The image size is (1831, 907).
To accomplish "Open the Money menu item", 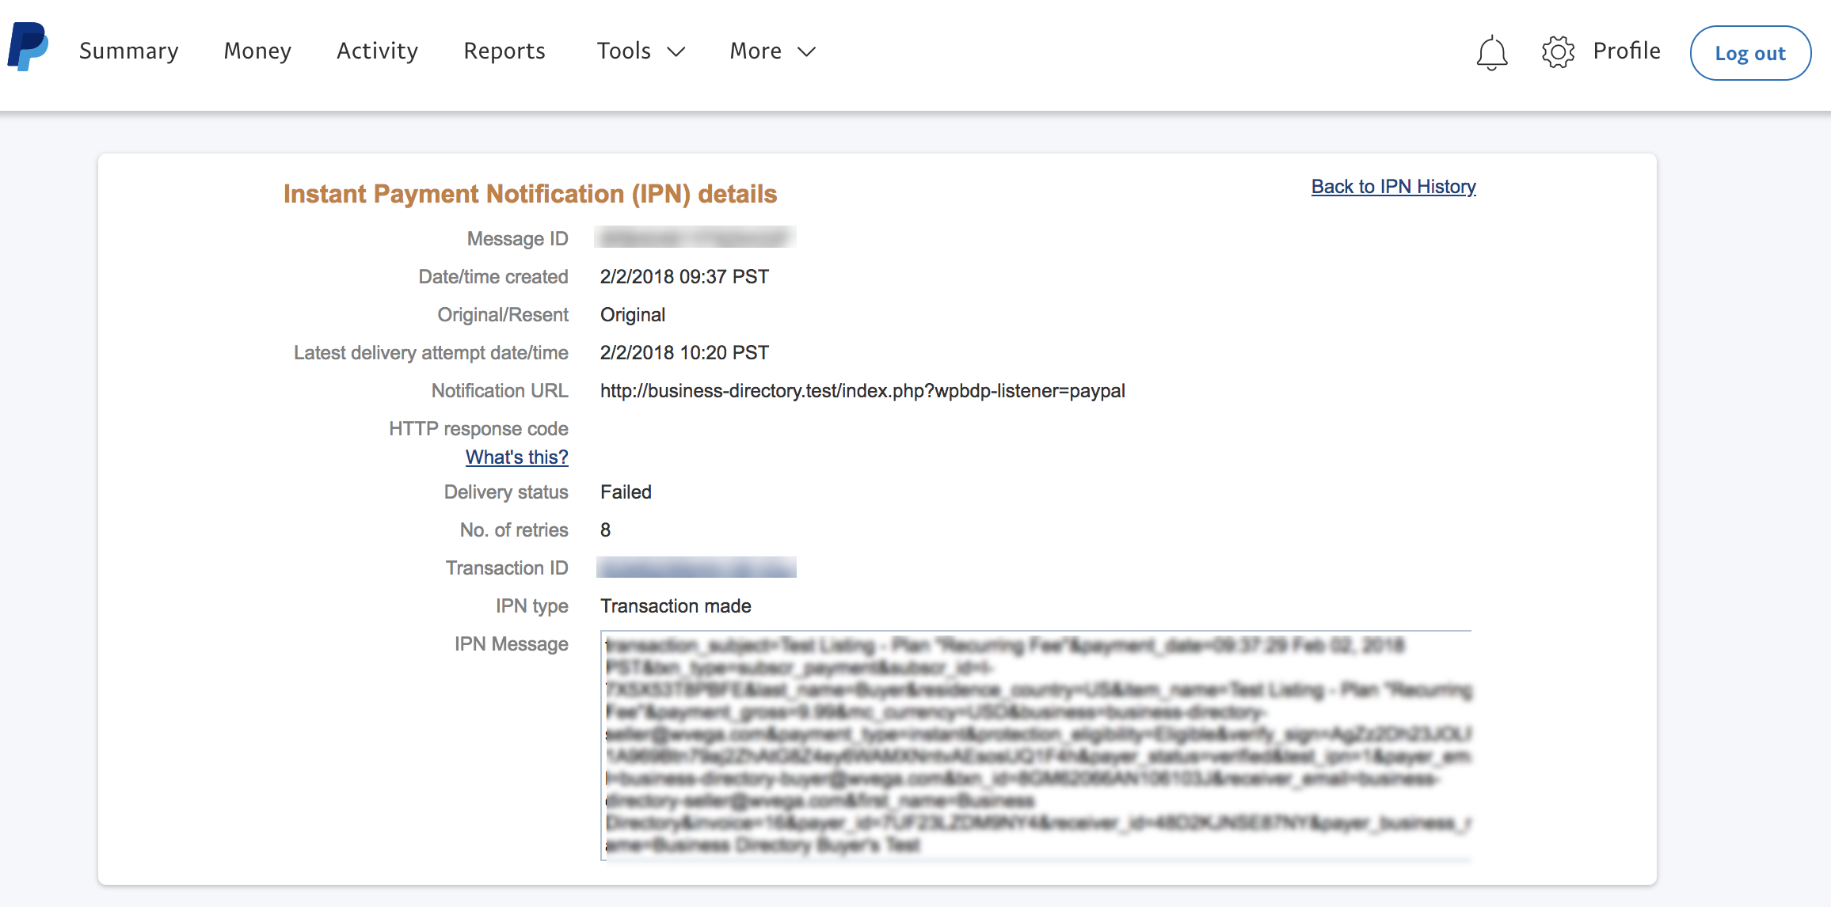I will (x=257, y=51).
